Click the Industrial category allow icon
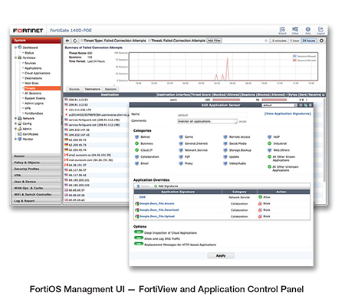 click(x=269, y=143)
